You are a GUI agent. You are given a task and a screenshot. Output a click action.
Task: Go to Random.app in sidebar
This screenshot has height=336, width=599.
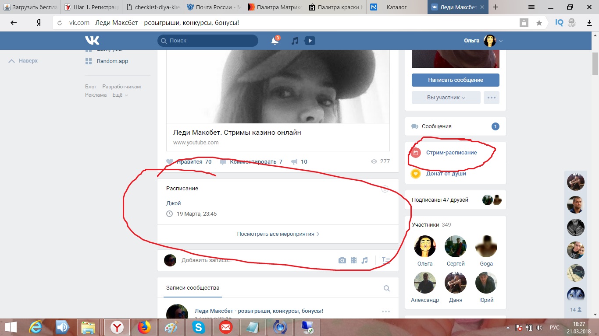(x=112, y=61)
